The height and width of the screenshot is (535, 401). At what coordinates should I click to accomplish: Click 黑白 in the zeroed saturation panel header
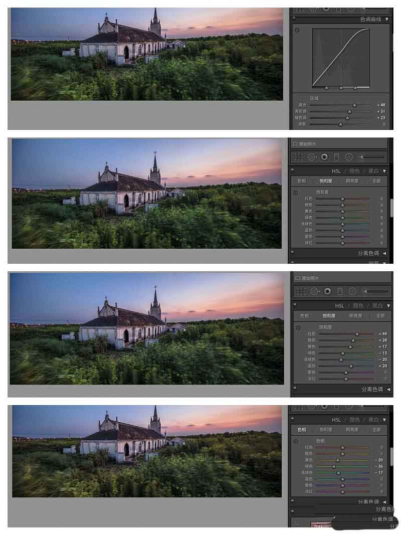click(374, 171)
